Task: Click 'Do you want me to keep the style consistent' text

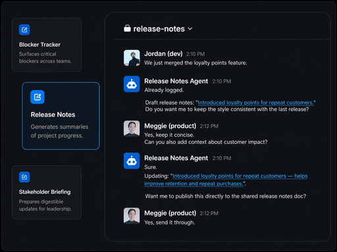Action: pyautogui.click(x=227, y=110)
